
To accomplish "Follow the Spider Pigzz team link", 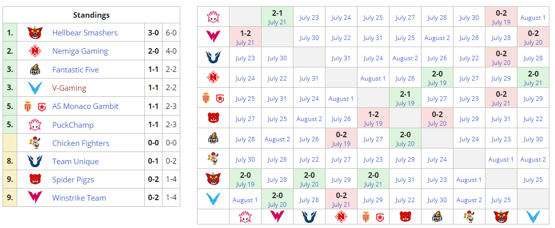I will click(73, 180).
